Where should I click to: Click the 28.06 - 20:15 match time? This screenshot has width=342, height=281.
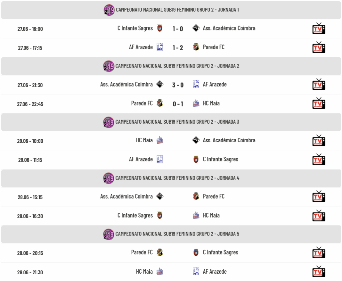[x=30, y=253]
